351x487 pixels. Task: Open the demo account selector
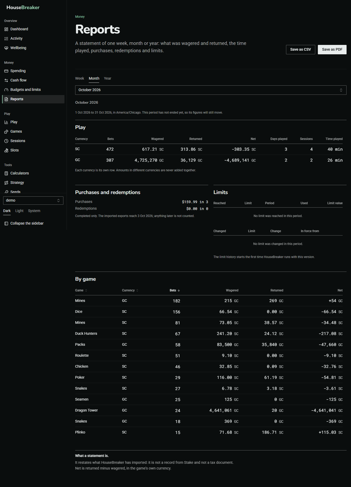(x=33, y=201)
